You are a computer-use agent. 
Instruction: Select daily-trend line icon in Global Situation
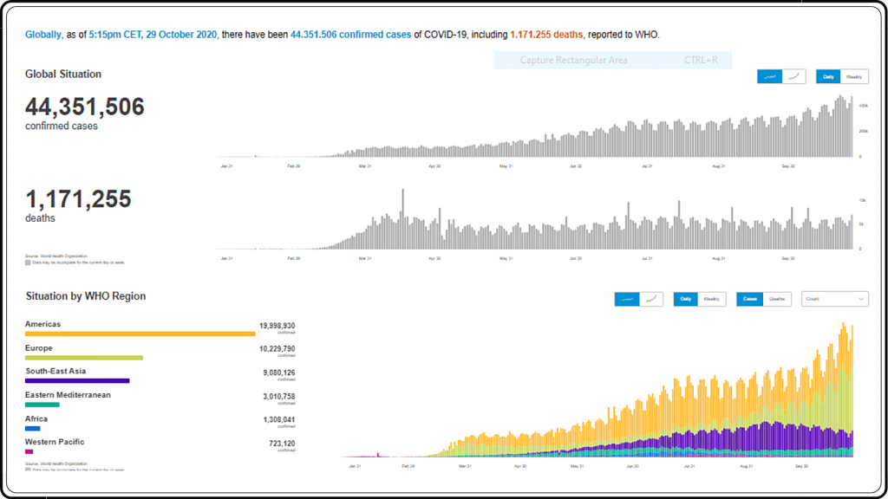point(769,76)
